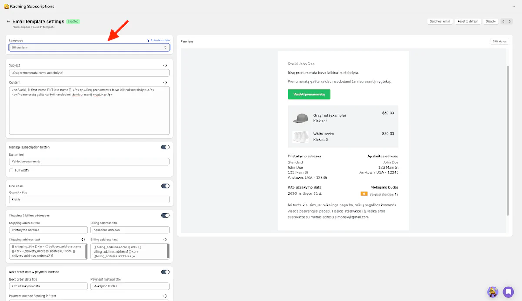
Task: Toggle the Manage subscription button section
Action: pyautogui.click(x=165, y=147)
